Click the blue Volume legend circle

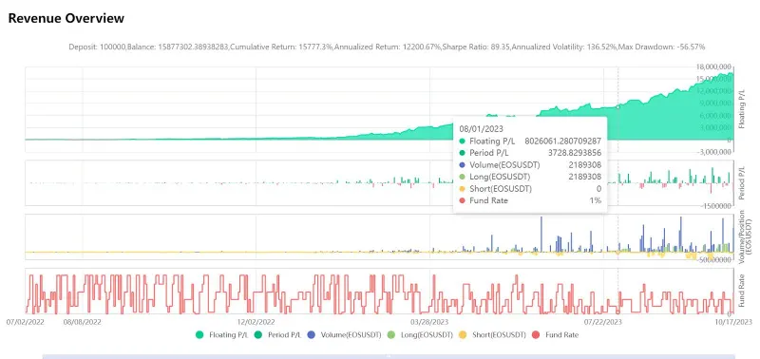tap(312, 334)
